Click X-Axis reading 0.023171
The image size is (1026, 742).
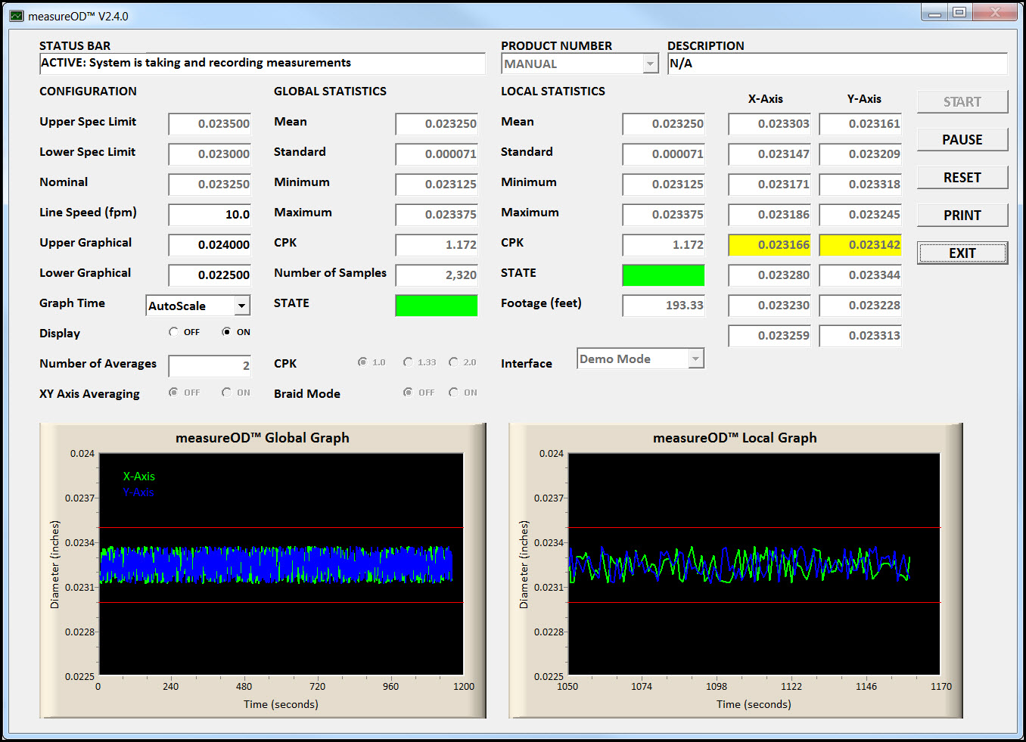pyautogui.click(x=769, y=185)
